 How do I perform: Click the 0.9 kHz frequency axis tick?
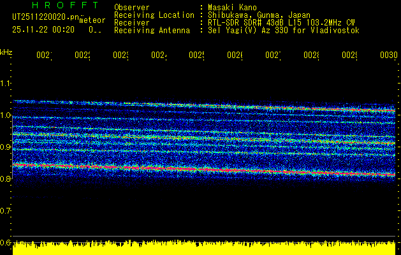click(6, 147)
